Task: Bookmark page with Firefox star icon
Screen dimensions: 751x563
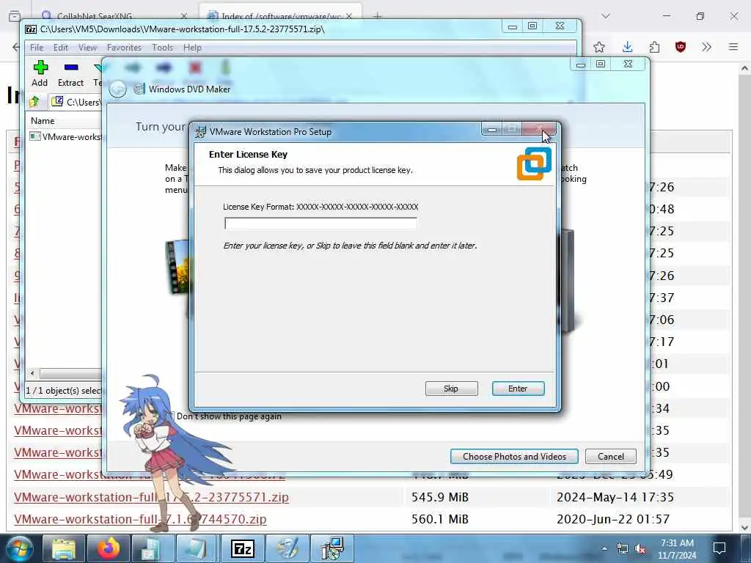Action: [x=598, y=47]
